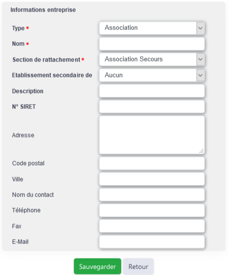This screenshot has height=275, width=228.
Task: Grab the Adresse textarea resize handle
Action: tap(201, 151)
